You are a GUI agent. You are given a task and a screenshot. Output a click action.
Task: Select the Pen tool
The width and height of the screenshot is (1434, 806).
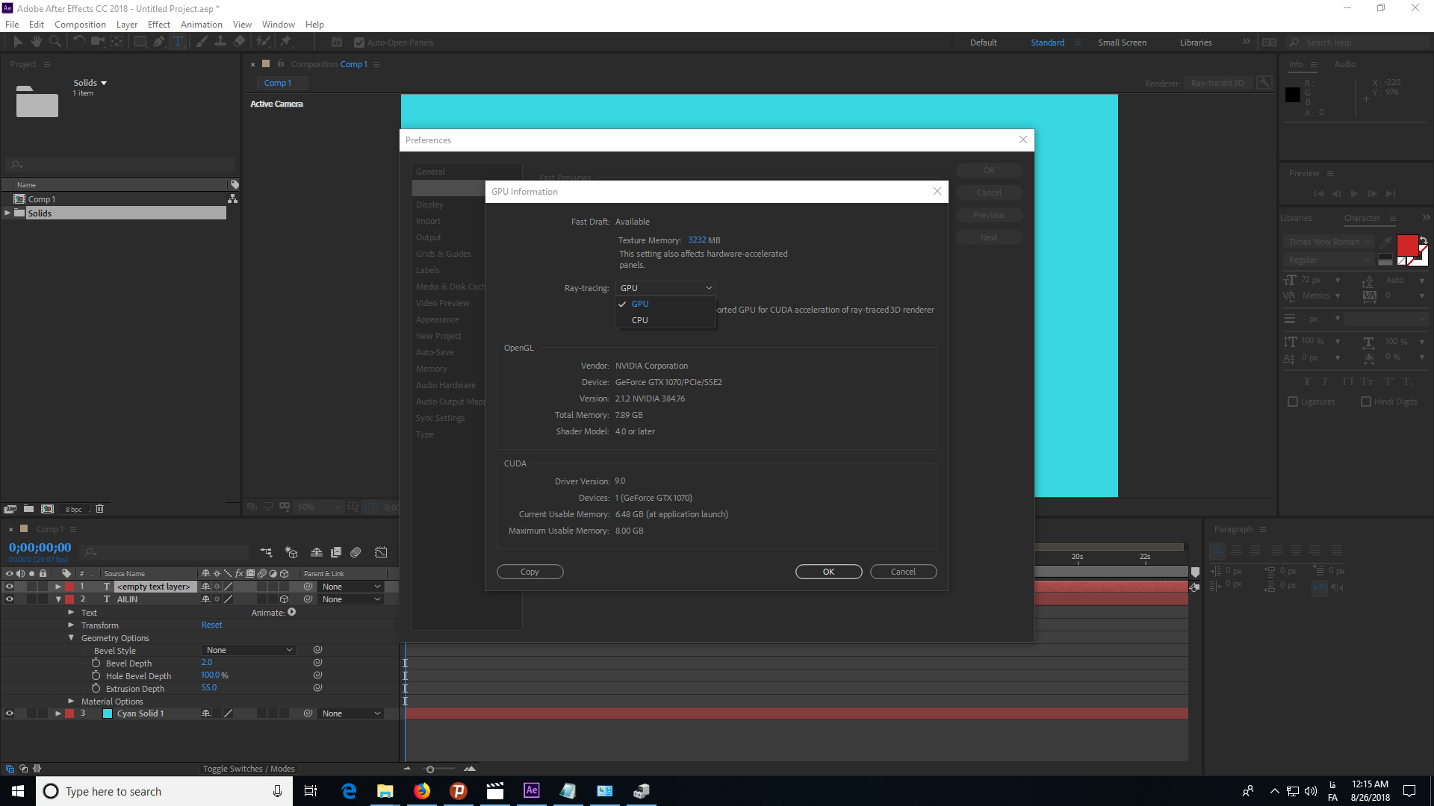(x=159, y=42)
